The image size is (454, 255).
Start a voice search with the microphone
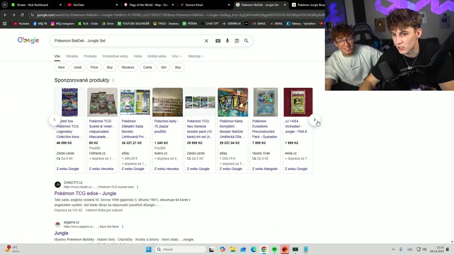coord(227,41)
